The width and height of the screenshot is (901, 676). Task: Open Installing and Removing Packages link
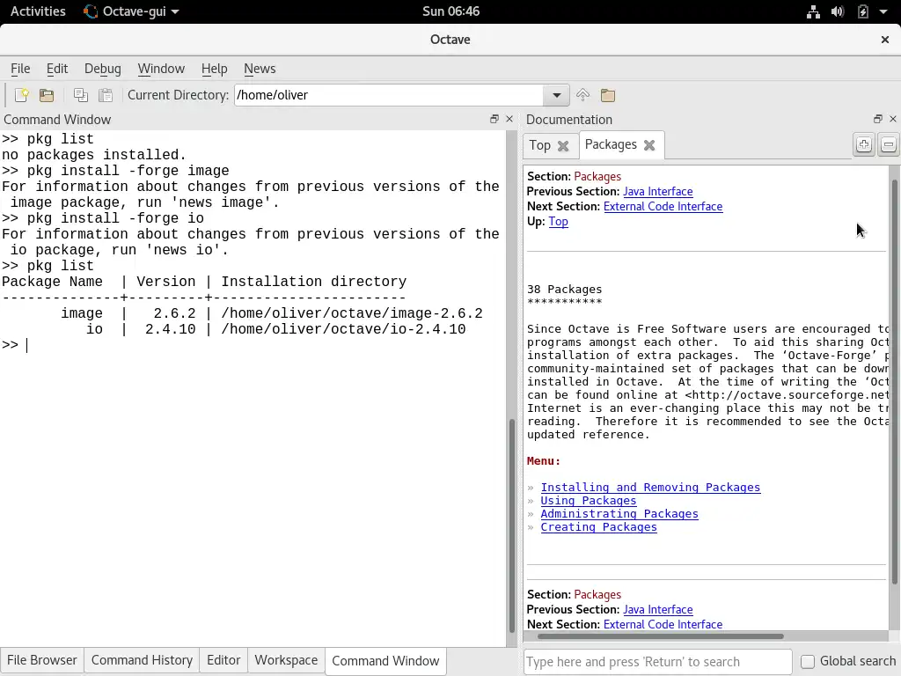click(650, 488)
